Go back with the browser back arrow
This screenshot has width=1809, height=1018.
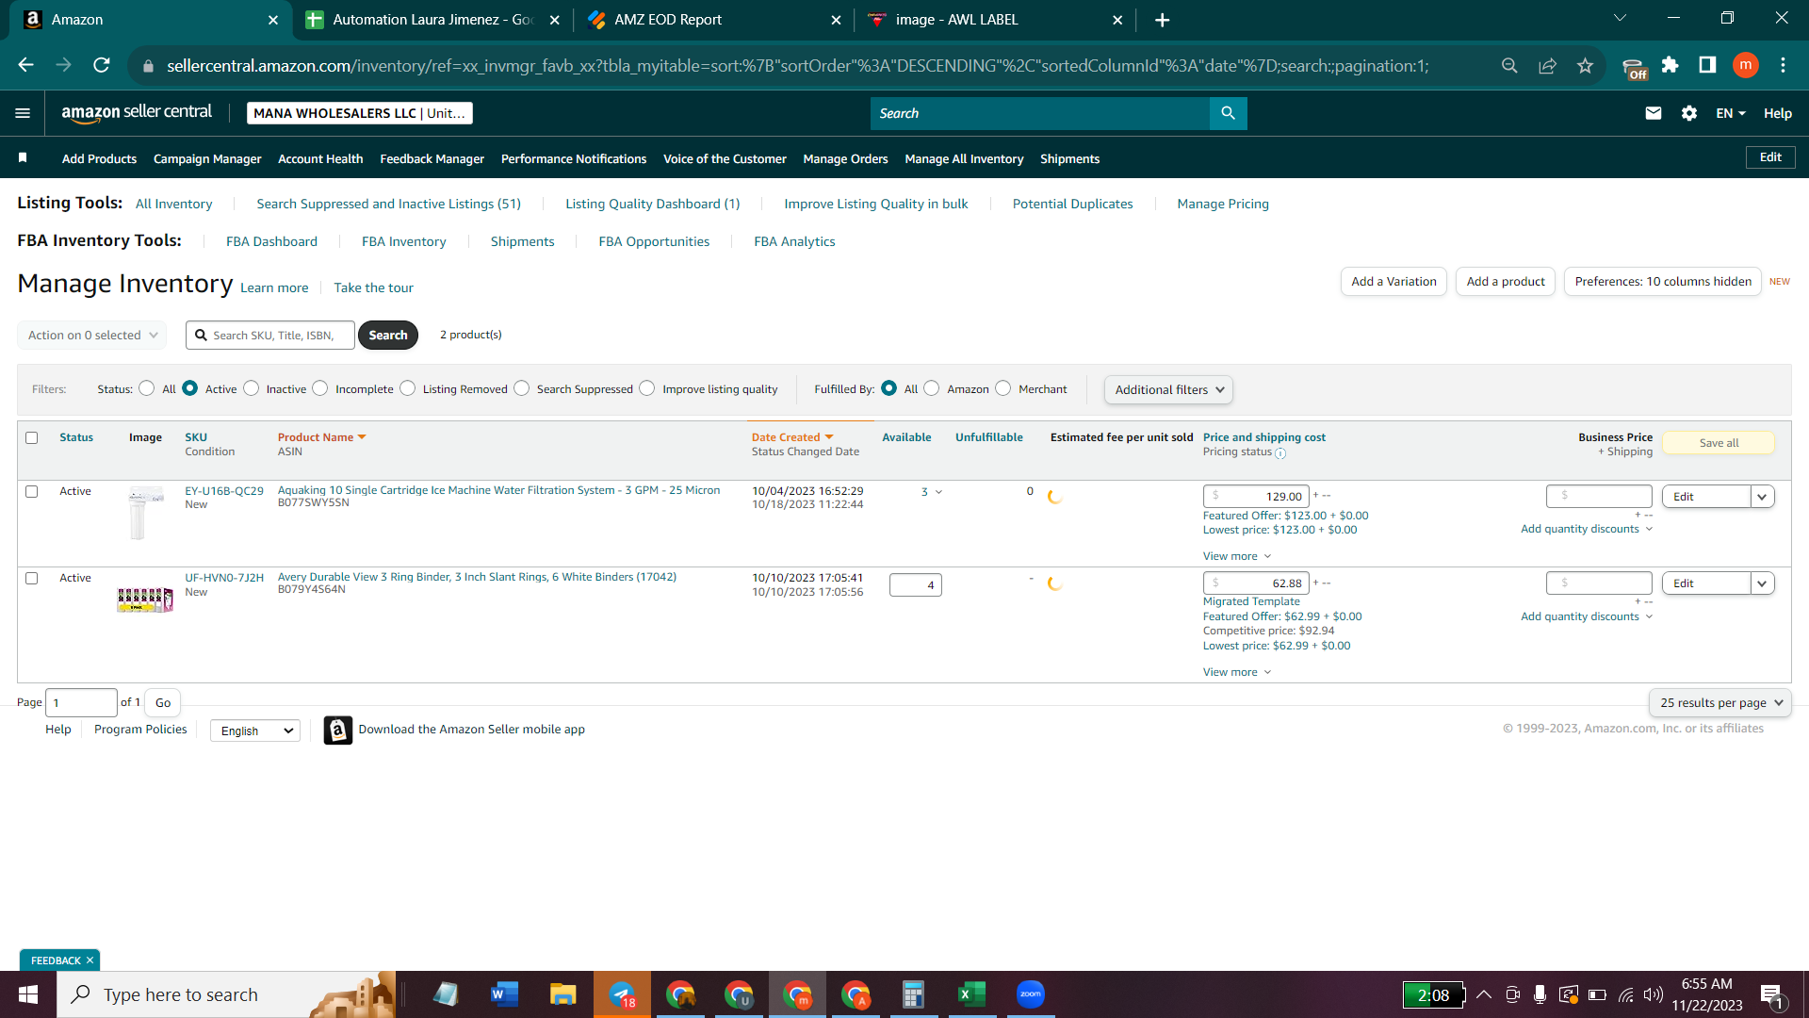point(26,65)
